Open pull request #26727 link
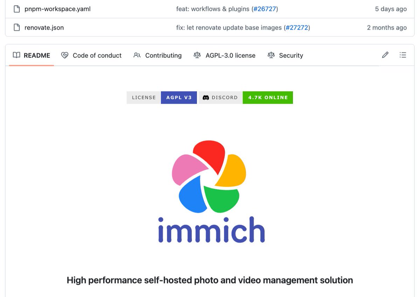 265,9
